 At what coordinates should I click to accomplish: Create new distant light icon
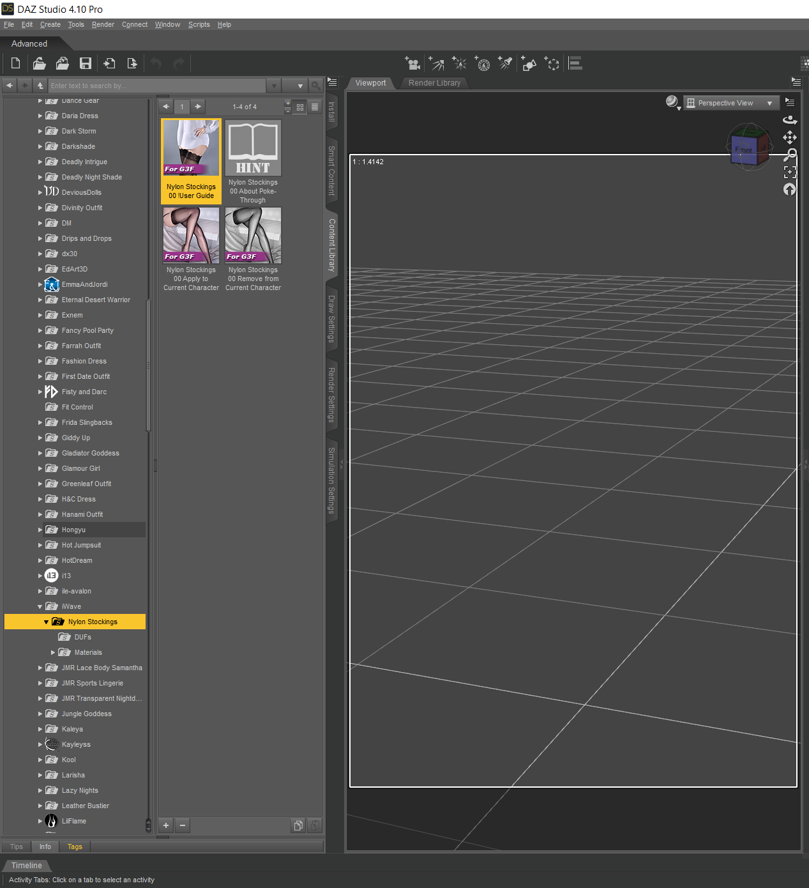(x=436, y=63)
